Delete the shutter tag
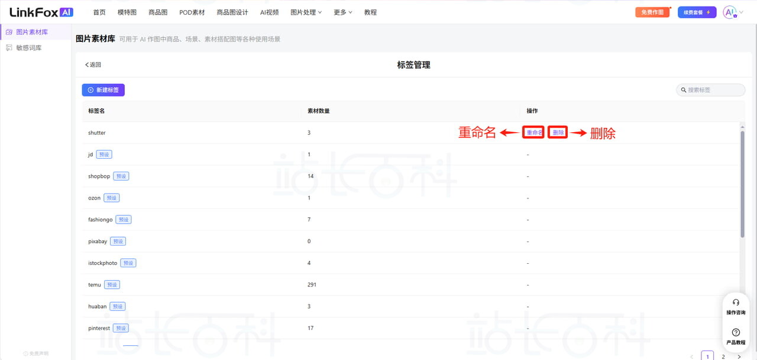The height and width of the screenshot is (360, 757). (x=558, y=133)
